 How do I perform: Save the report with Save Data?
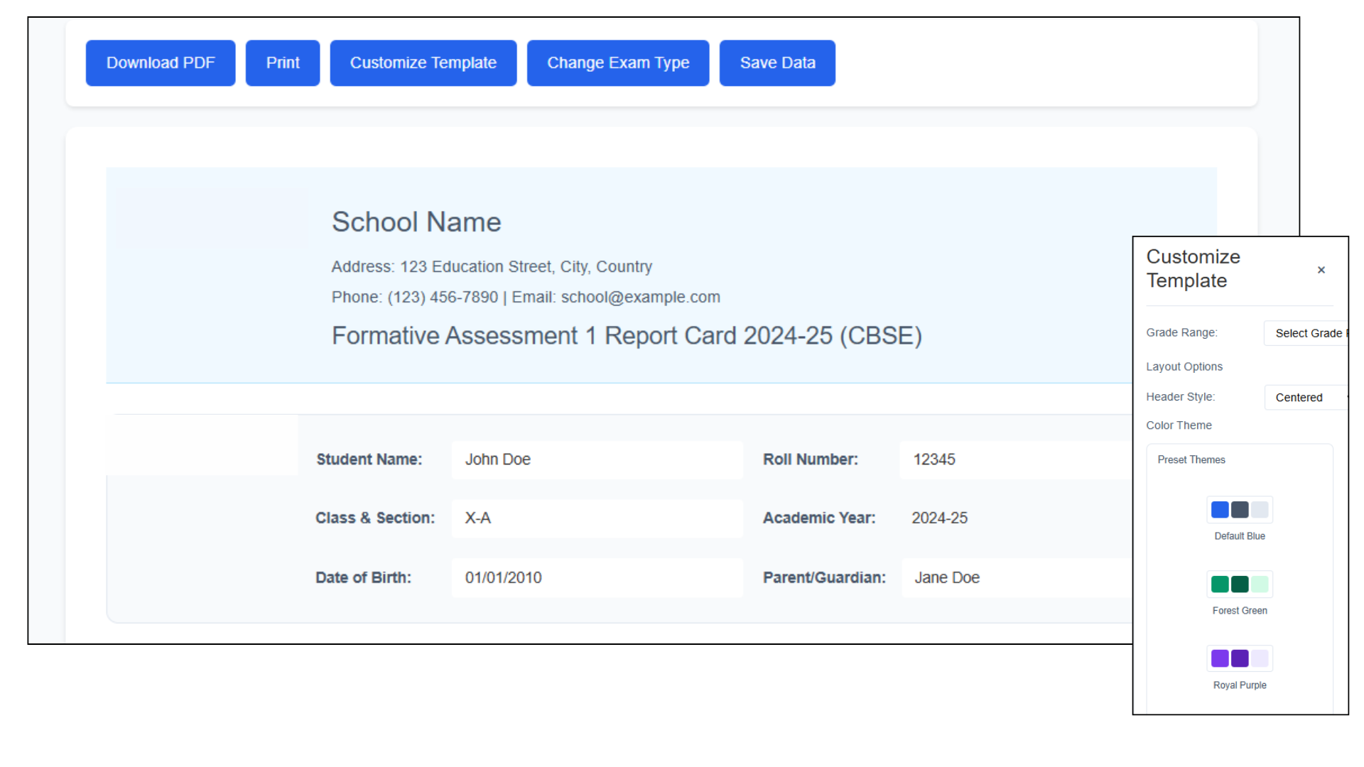pyautogui.click(x=777, y=63)
